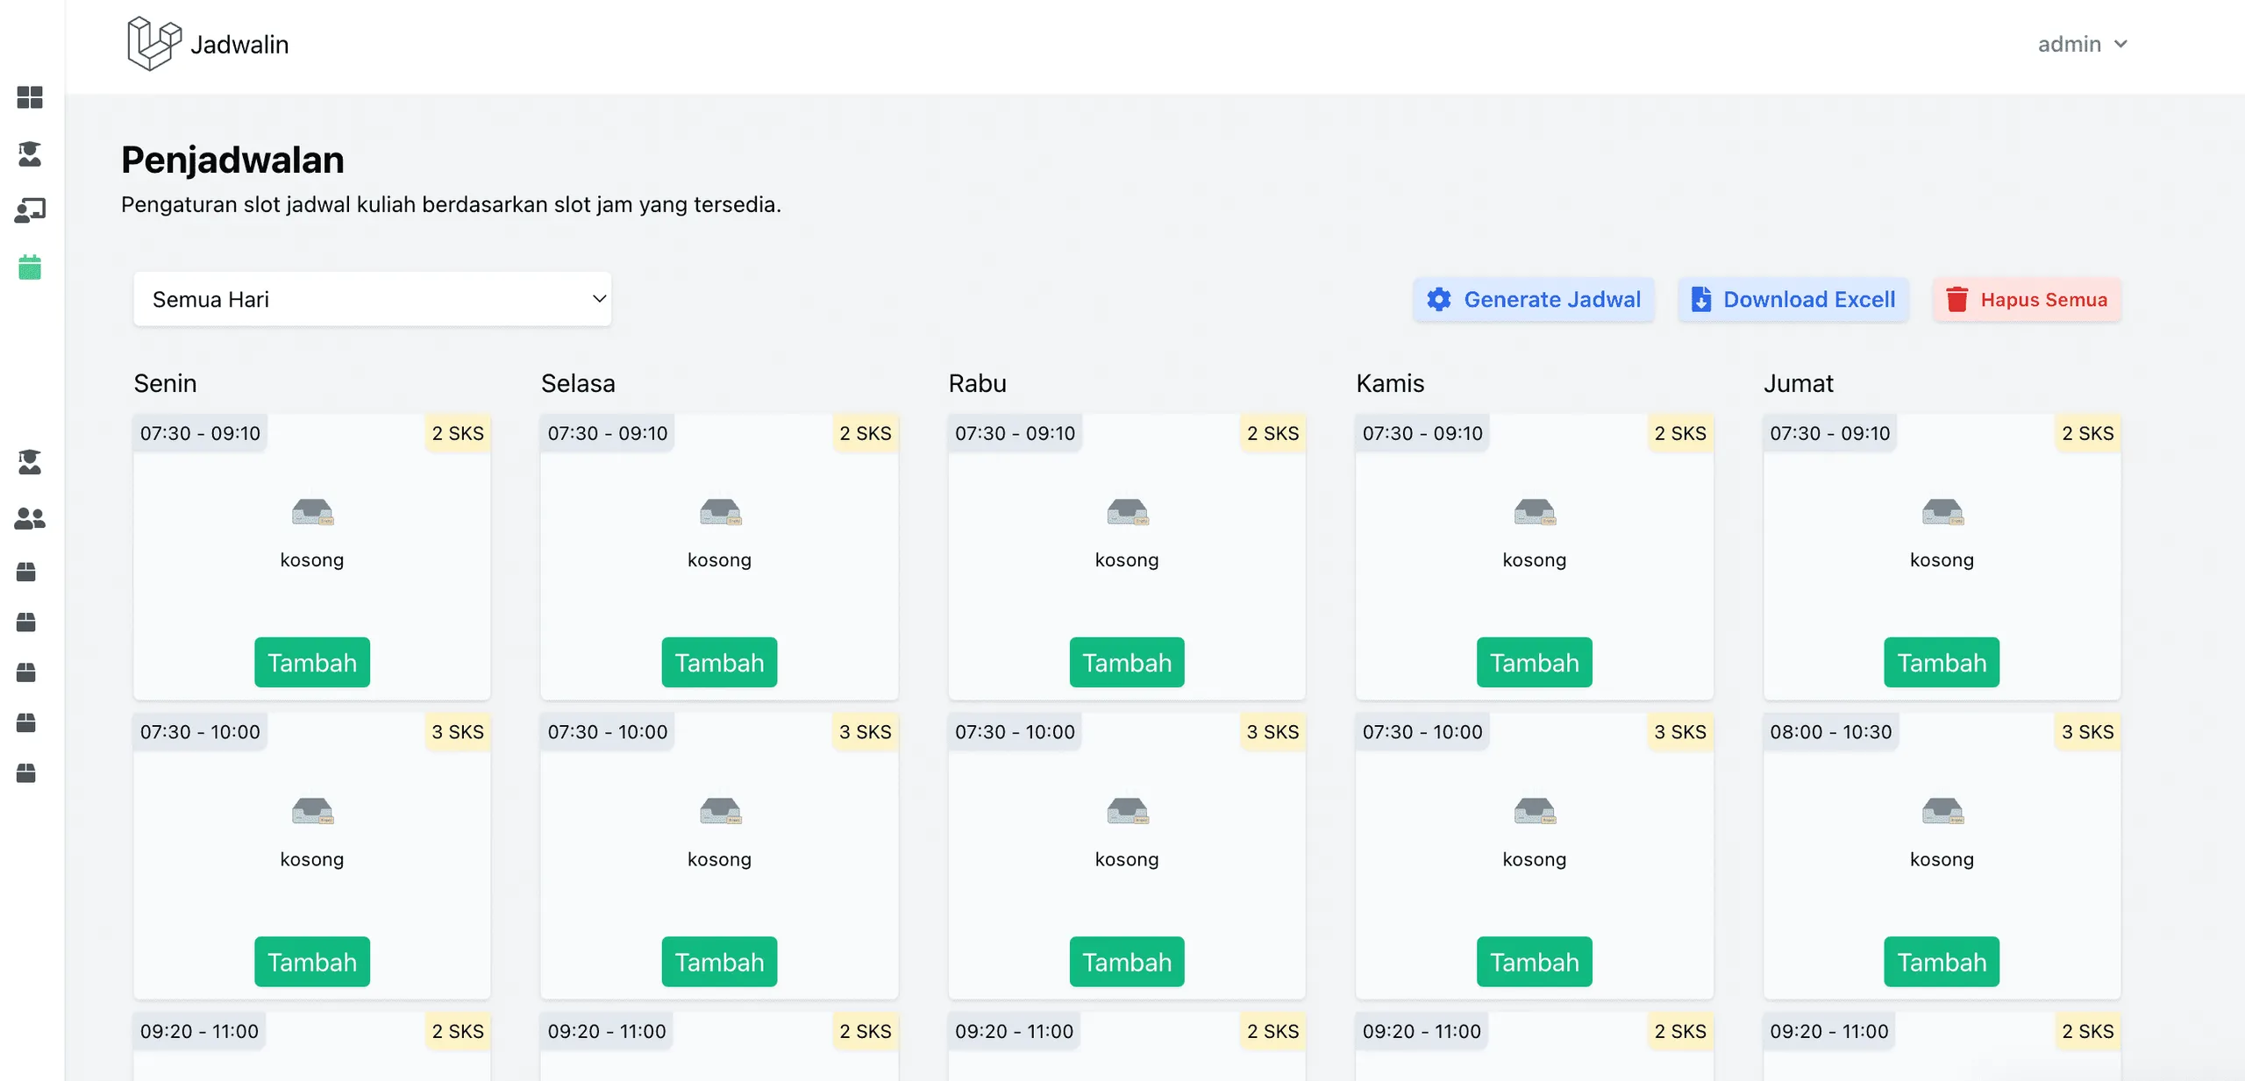The image size is (2245, 1081).
Task: Open the lecturer presentation icon in sidebar
Action: click(x=30, y=210)
